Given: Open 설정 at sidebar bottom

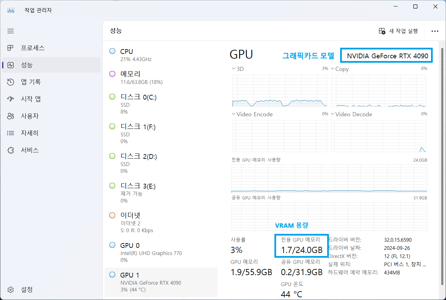Looking at the screenshot, I should click(x=51, y=290).
